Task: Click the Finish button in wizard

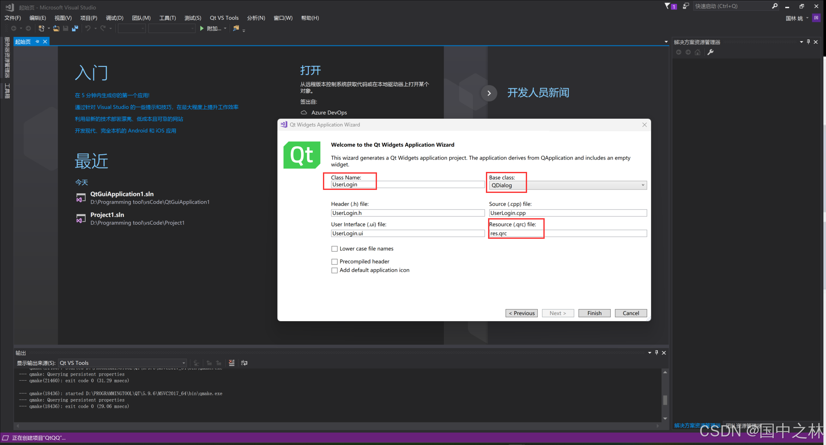Action: click(594, 313)
